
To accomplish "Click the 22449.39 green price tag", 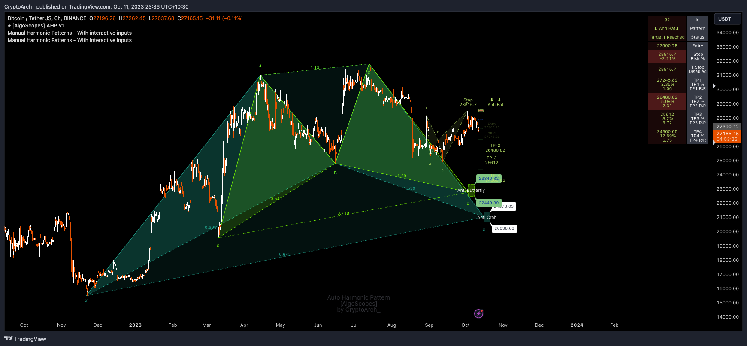I will tap(489, 203).
